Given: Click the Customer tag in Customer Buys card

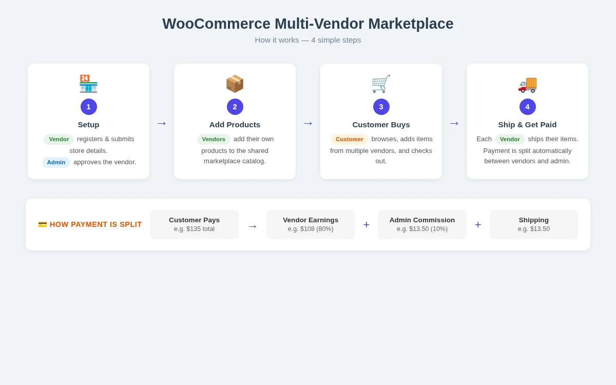Looking at the screenshot, I should (350, 139).
